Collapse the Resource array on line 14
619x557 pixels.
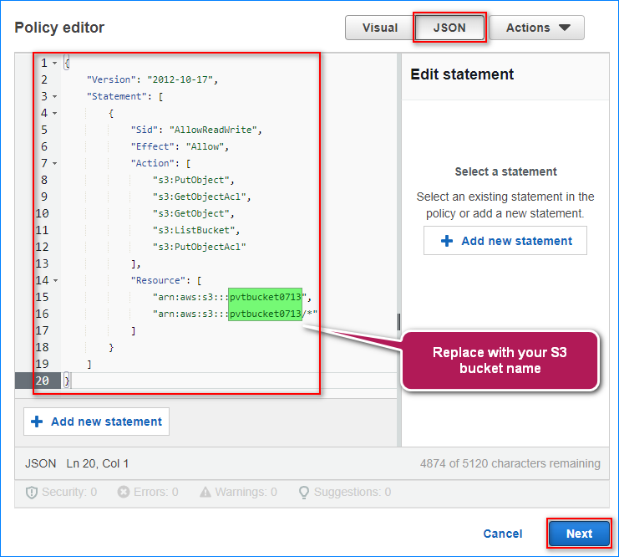click(x=54, y=280)
